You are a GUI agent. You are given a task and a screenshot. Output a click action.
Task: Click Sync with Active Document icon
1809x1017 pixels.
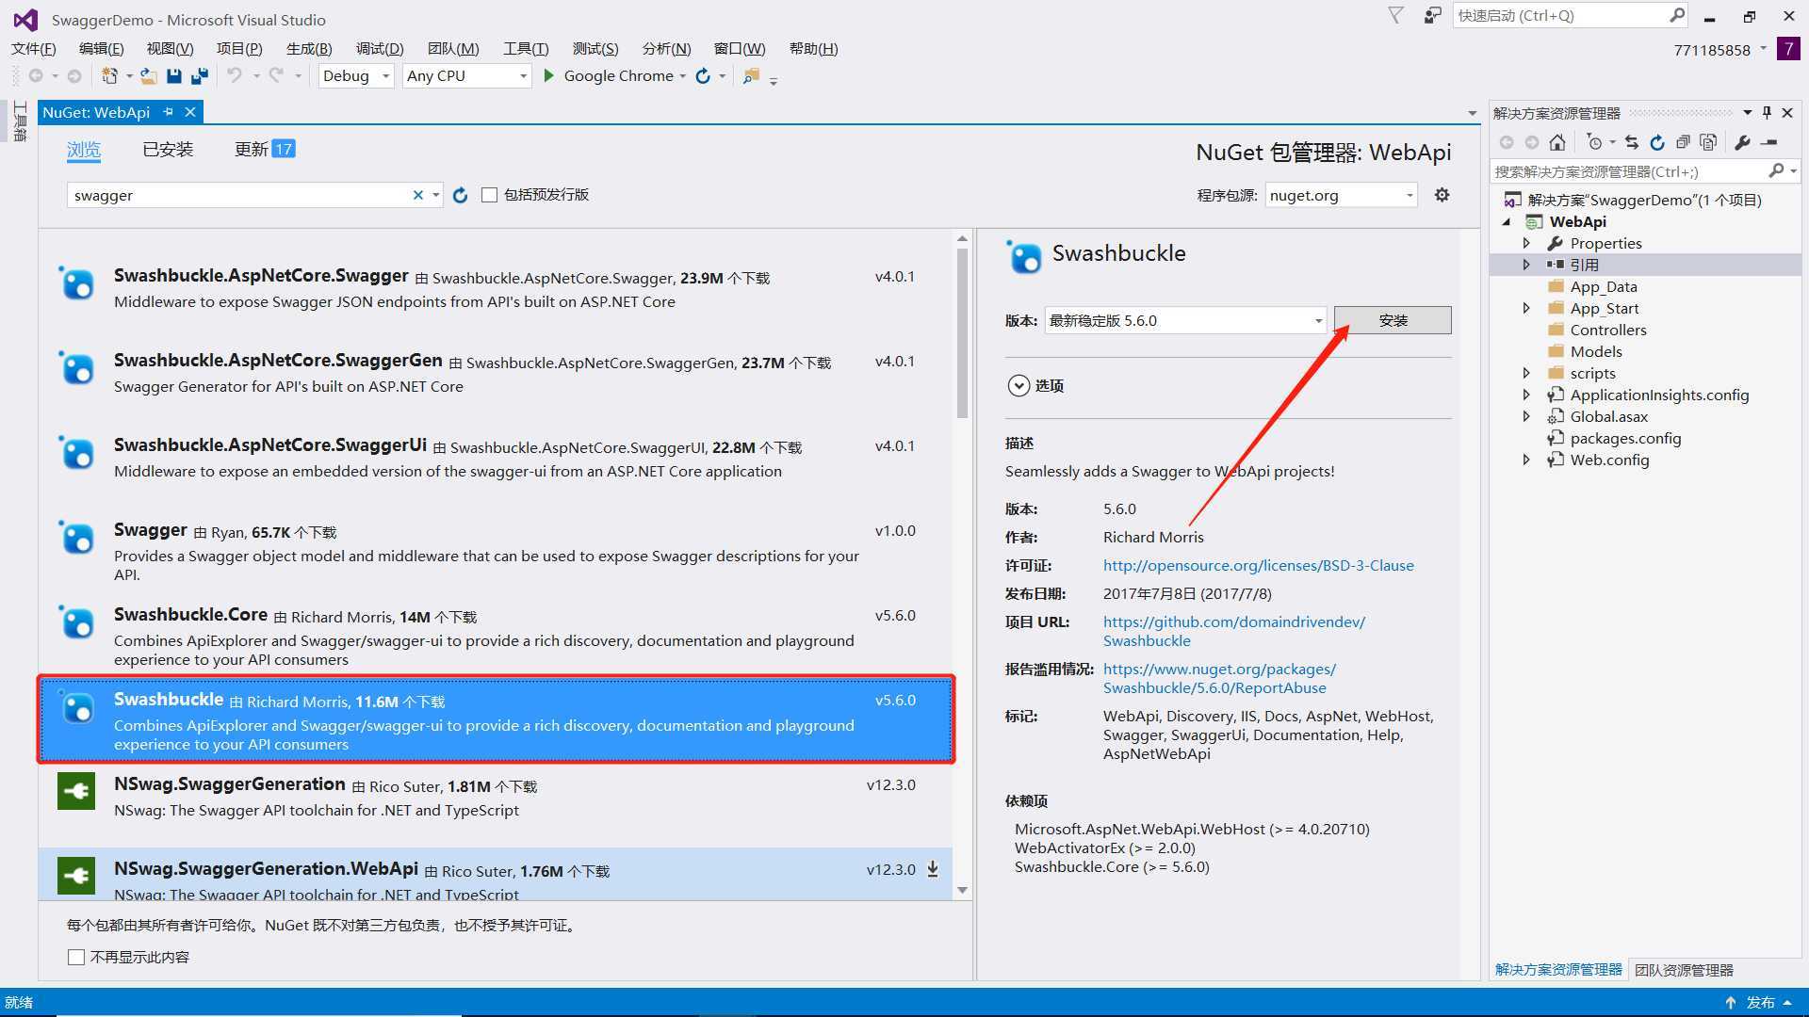tap(1632, 142)
